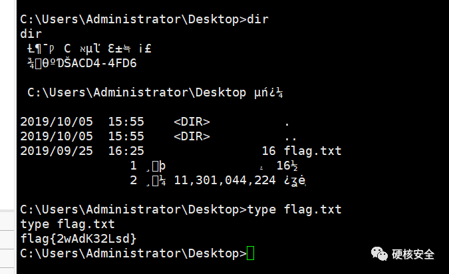This screenshot has height=274, width=449.
Task: Select flag.txt in the directory listing
Action: click(x=313, y=151)
